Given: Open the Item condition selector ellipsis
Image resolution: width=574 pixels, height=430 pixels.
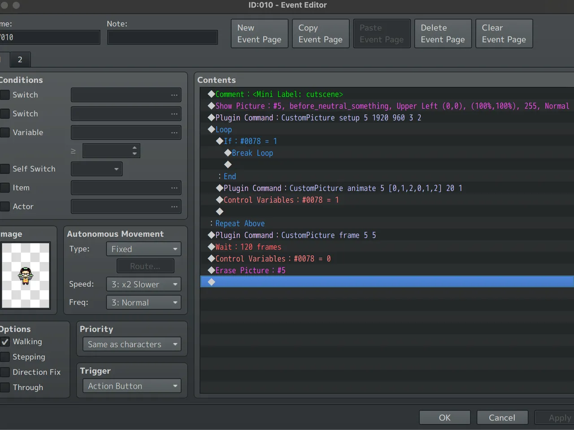Looking at the screenshot, I should tap(174, 188).
